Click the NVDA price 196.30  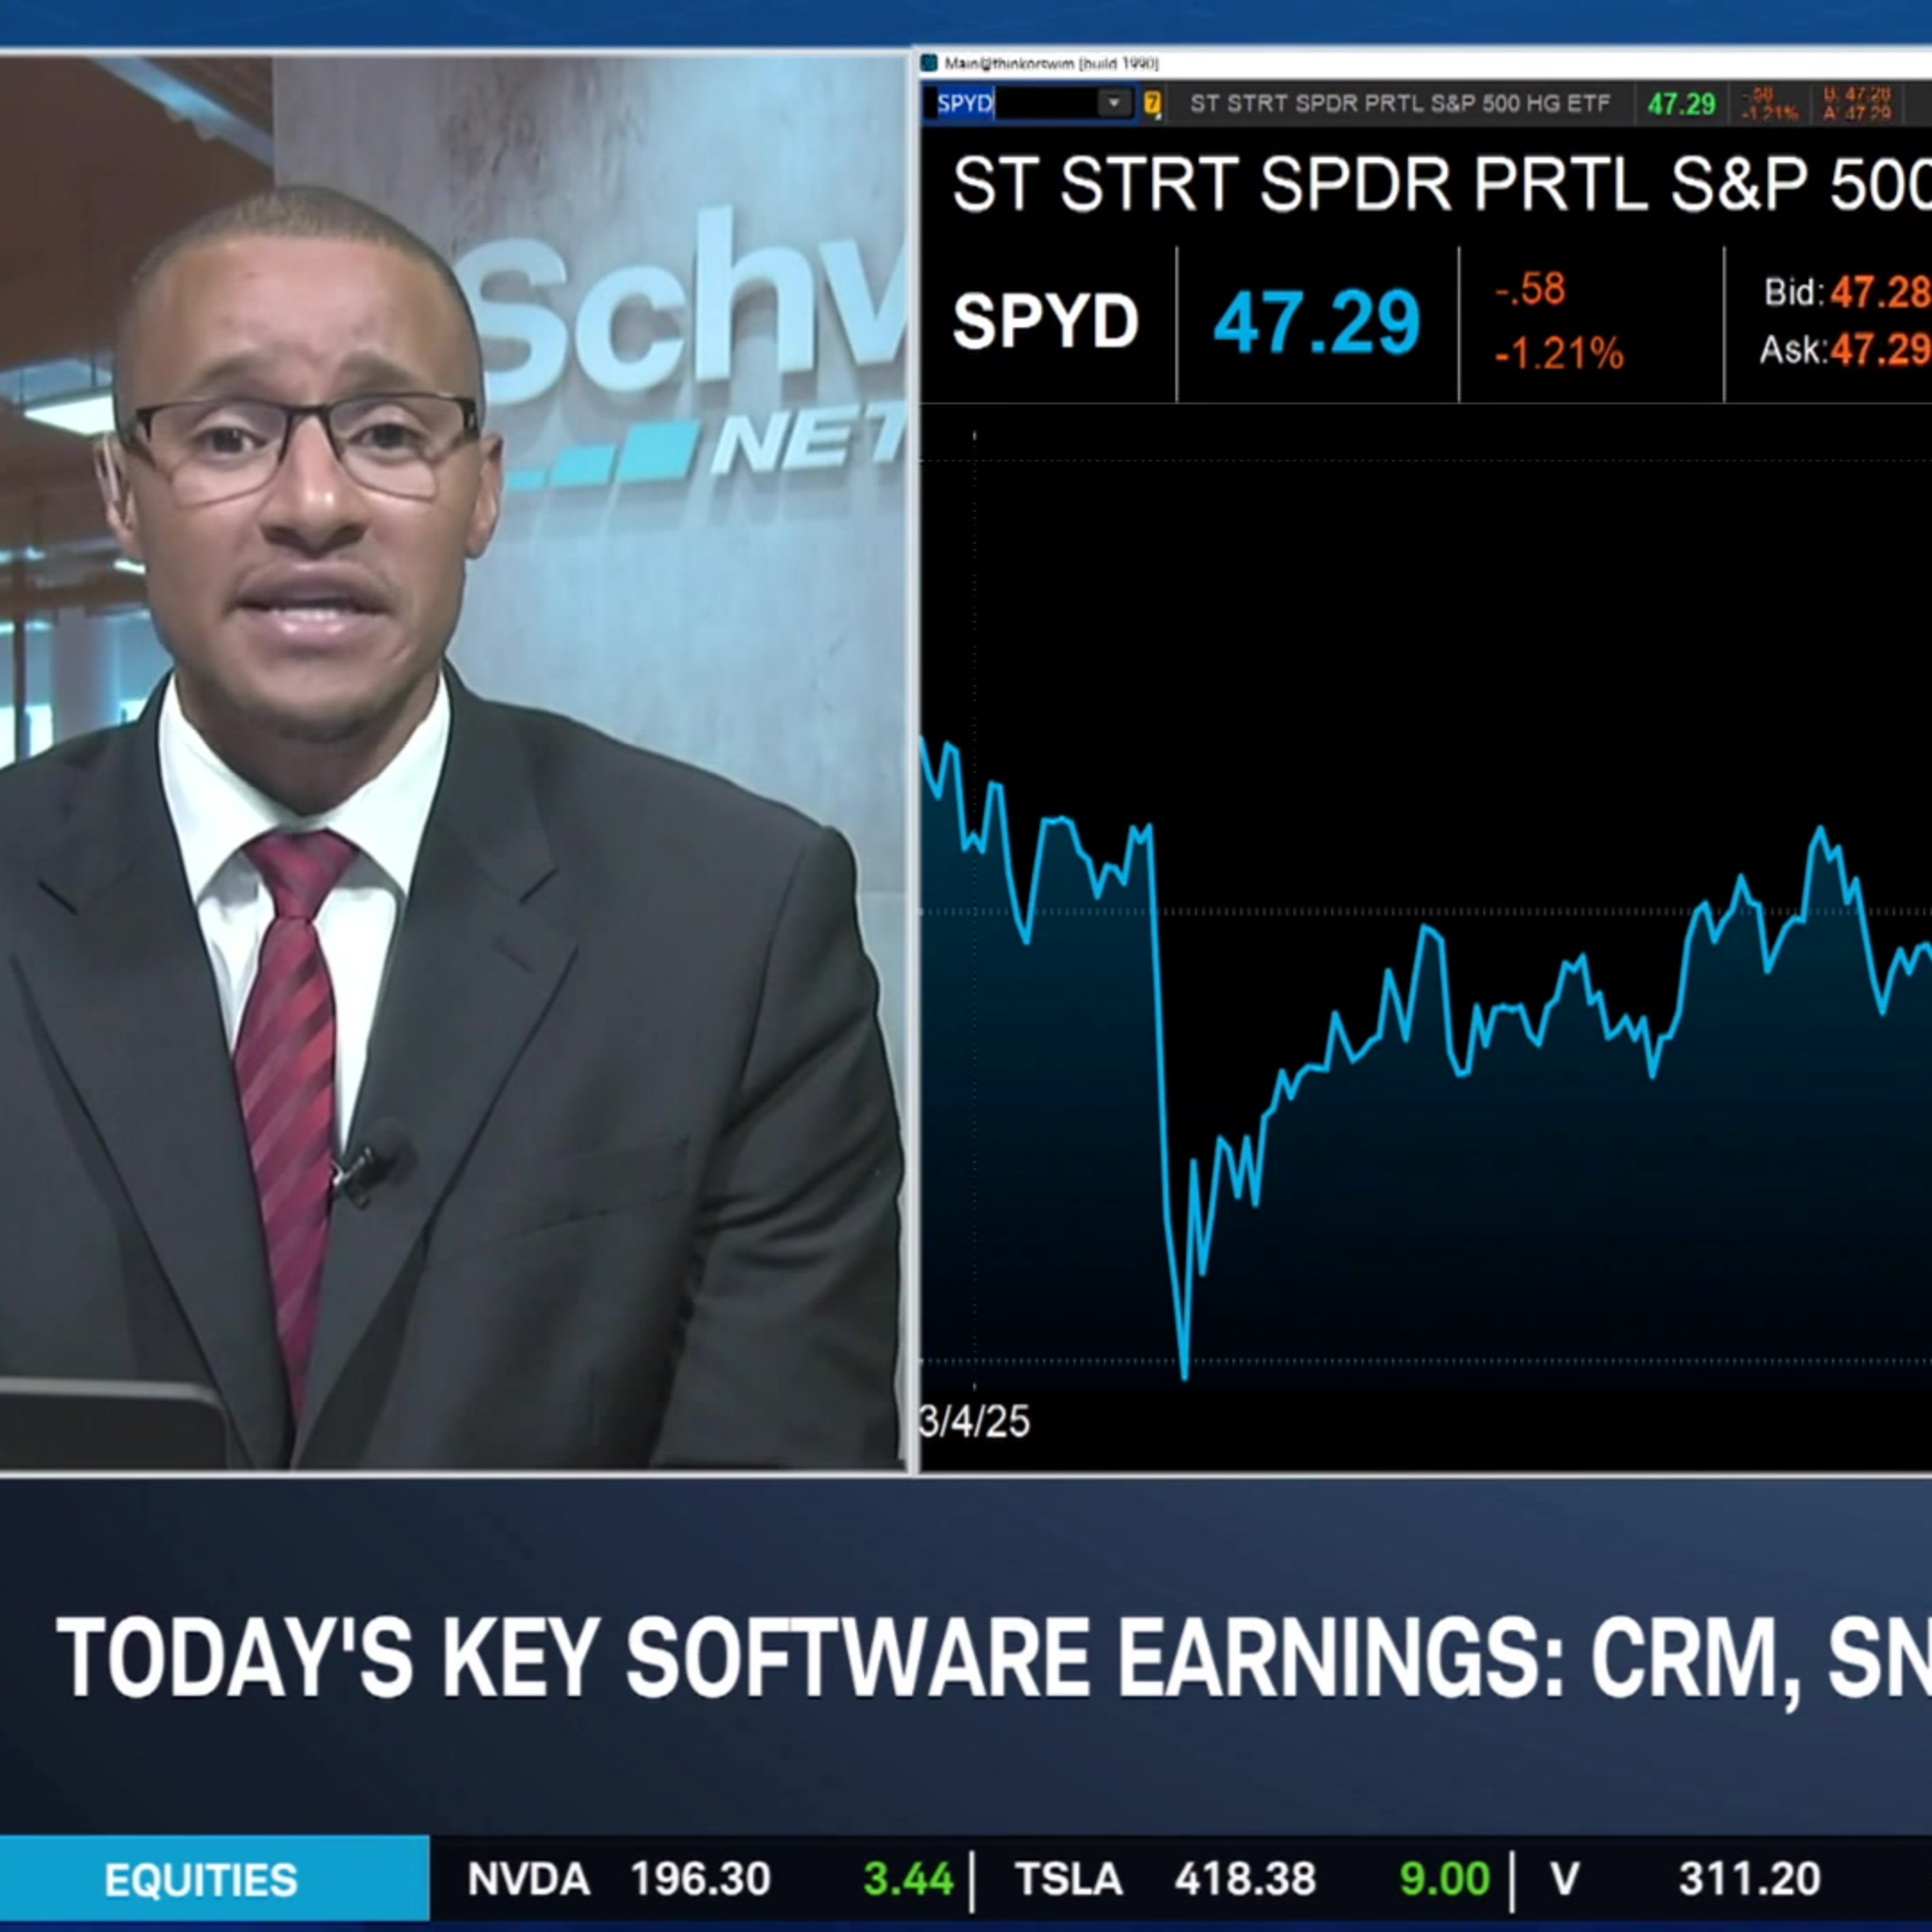coord(701,1880)
